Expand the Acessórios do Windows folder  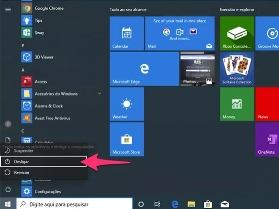coord(61,94)
